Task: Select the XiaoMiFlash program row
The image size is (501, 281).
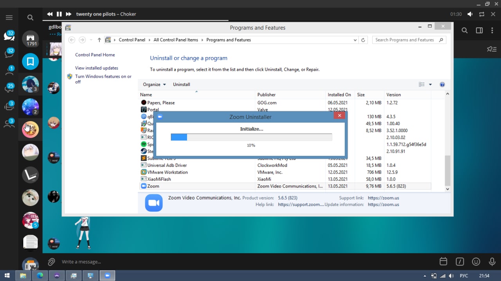Action: [285, 179]
